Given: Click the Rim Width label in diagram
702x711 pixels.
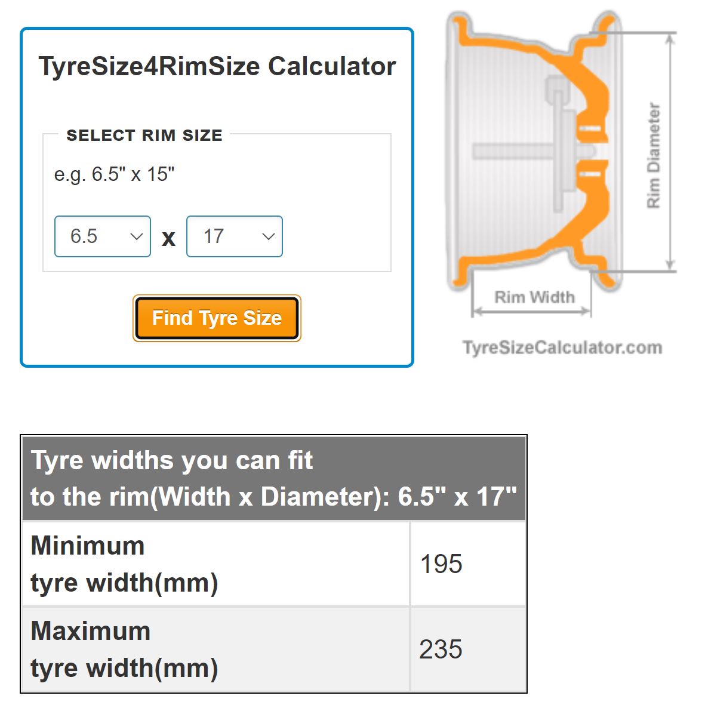Looking at the screenshot, I should [534, 297].
